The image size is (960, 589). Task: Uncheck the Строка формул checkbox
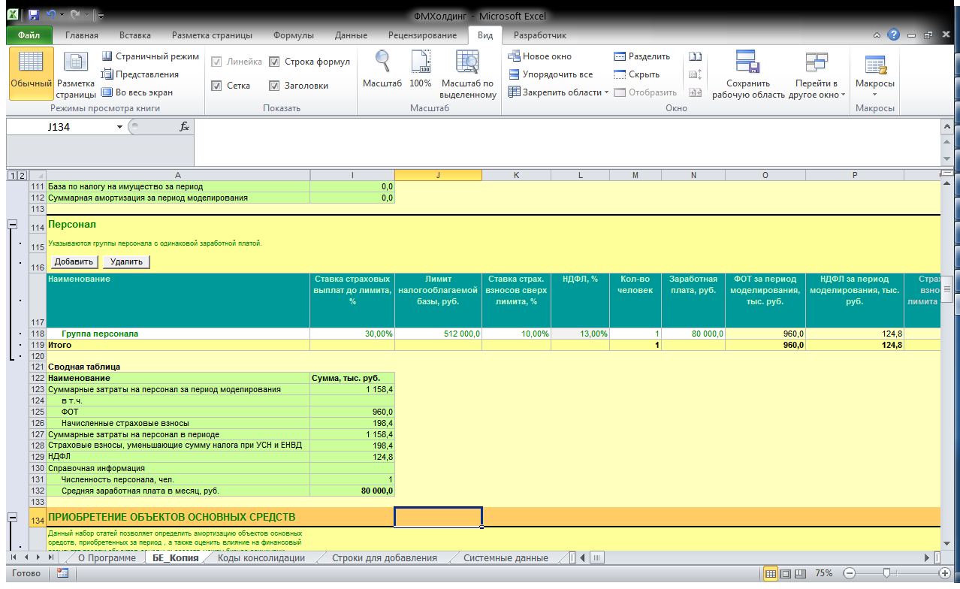click(x=274, y=62)
